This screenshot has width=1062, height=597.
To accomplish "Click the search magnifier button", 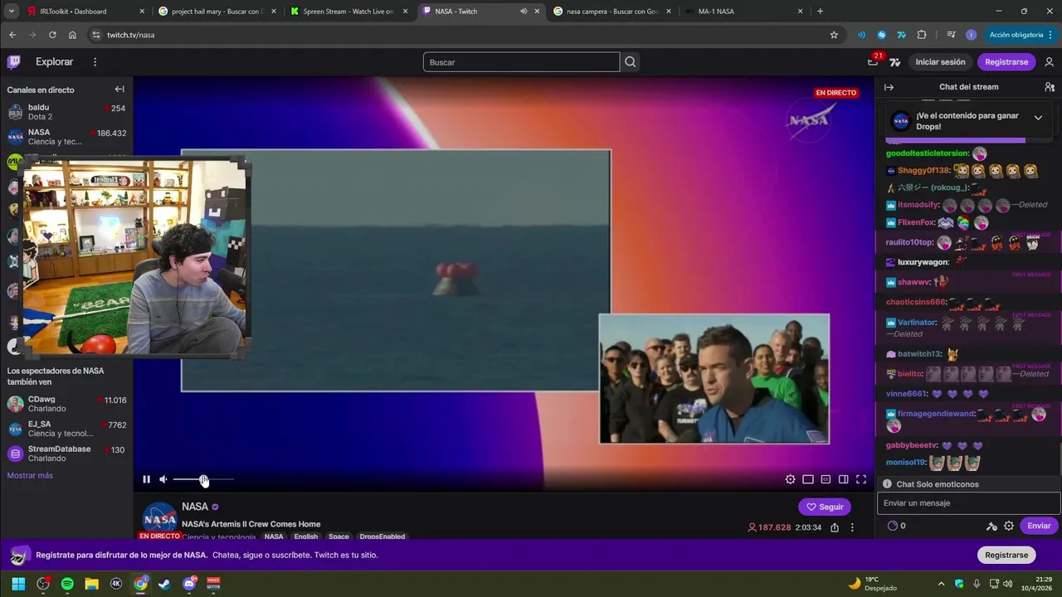I will click(x=631, y=62).
